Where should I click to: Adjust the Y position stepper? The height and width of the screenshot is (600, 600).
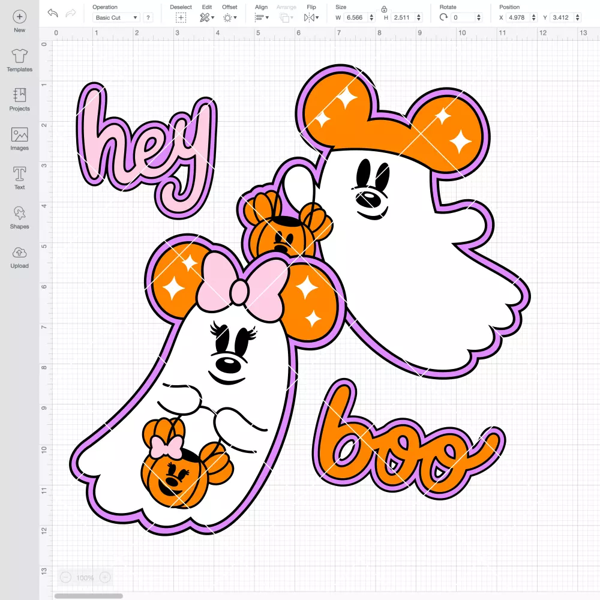(x=578, y=17)
